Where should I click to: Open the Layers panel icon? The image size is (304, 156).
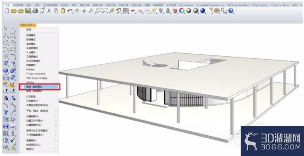pos(175,11)
